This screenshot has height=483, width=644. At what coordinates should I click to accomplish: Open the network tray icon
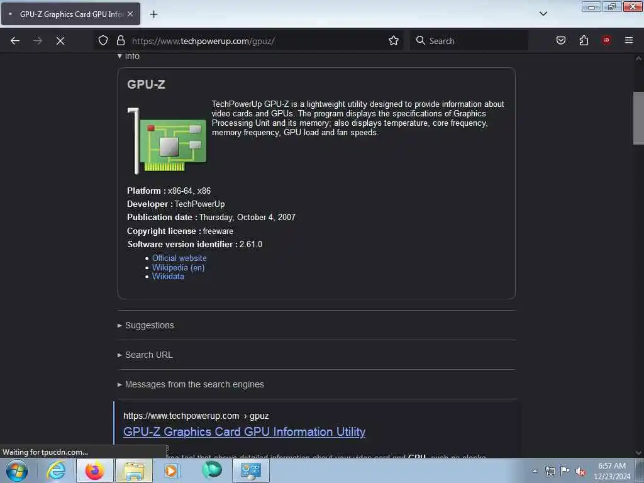pyautogui.click(x=550, y=471)
